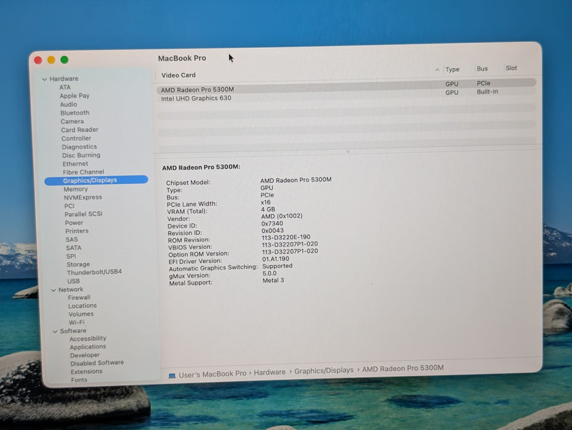Open Ethernet hardware info
Screen dimensions: 572x430
click(75, 164)
